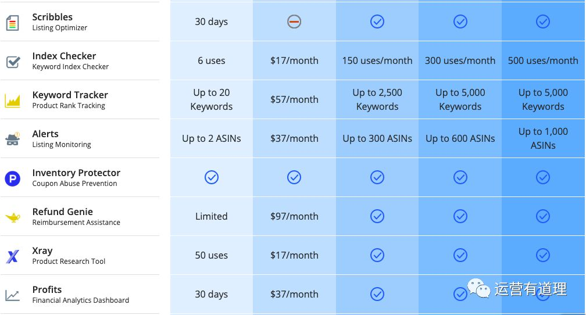Click Refund Genie checkmark in third plan column
Screen dimensions: 586x315
click(x=377, y=216)
